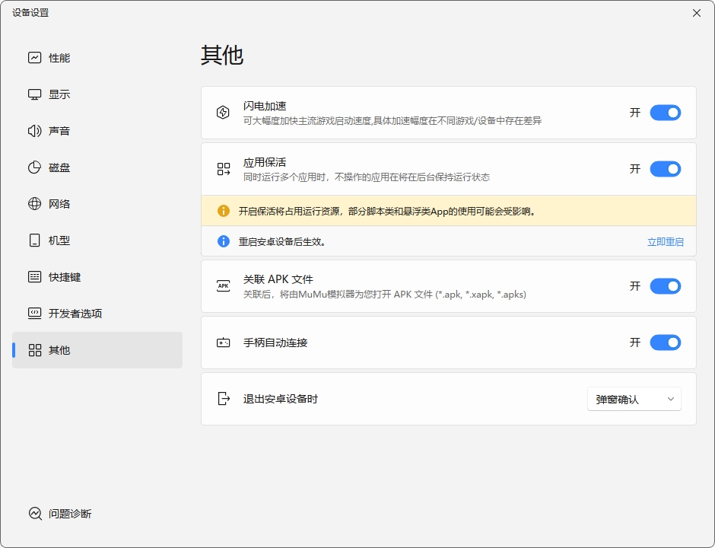Toggle 关联 APK 文件 switch
The height and width of the screenshot is (548, 715).
666,286
